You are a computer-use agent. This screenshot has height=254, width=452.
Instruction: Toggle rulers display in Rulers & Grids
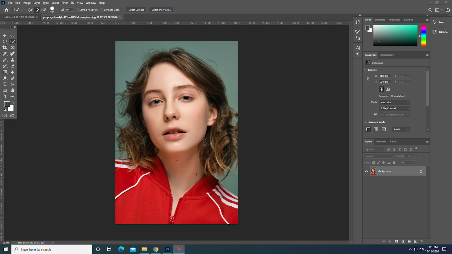(x=368, y=130)
